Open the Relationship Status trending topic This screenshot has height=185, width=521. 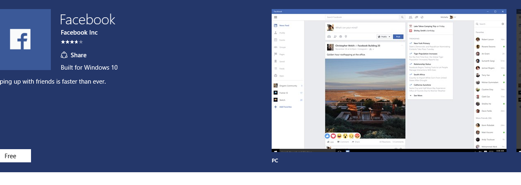(422, 64)
